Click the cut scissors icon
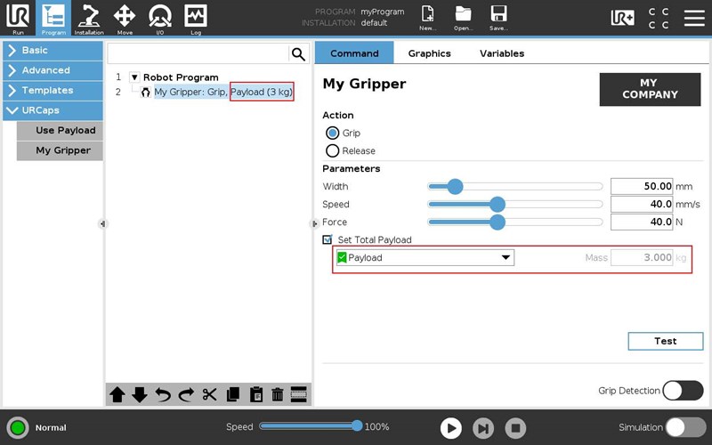 tap(210, 394)
